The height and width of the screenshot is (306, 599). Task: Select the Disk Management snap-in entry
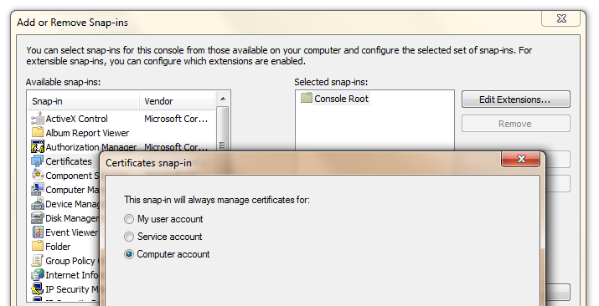[65, 218]
